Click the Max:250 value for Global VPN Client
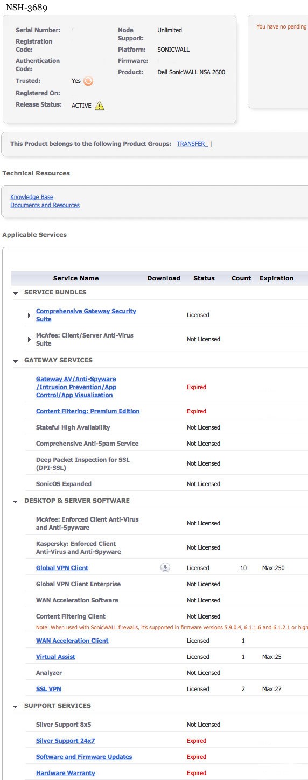308x780 pixels. coord(272,568)
